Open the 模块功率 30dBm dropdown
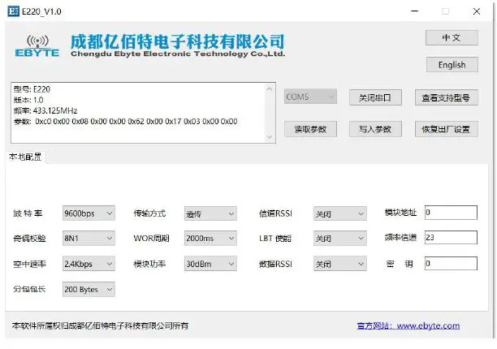Screen dimensions: 497x349 click(x=210, y=264)
